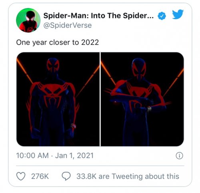Image resolution: width=200 pixels, height=193 pixels.
Task: Click the horizontal separator line above the likes
Action: pos(100,166)
